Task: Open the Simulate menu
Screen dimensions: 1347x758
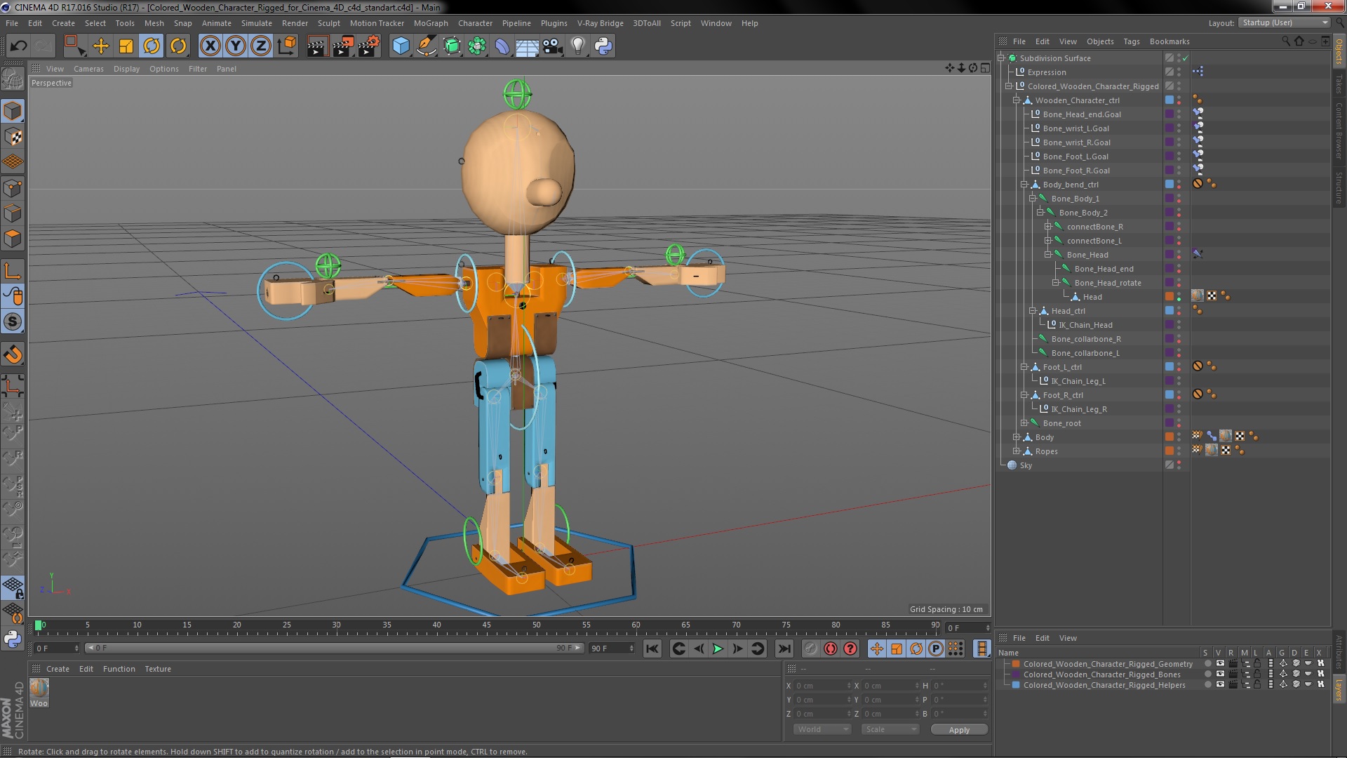Action: click(x=257, y=23)
